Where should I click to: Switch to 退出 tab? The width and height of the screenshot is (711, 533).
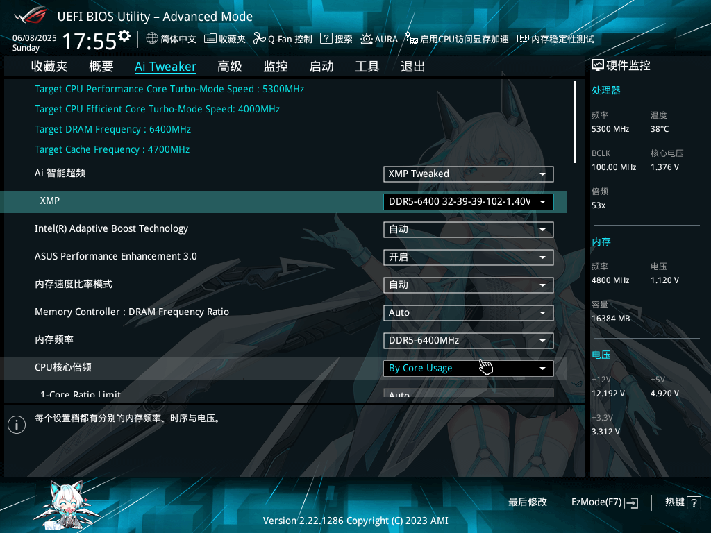pos(412,67)
